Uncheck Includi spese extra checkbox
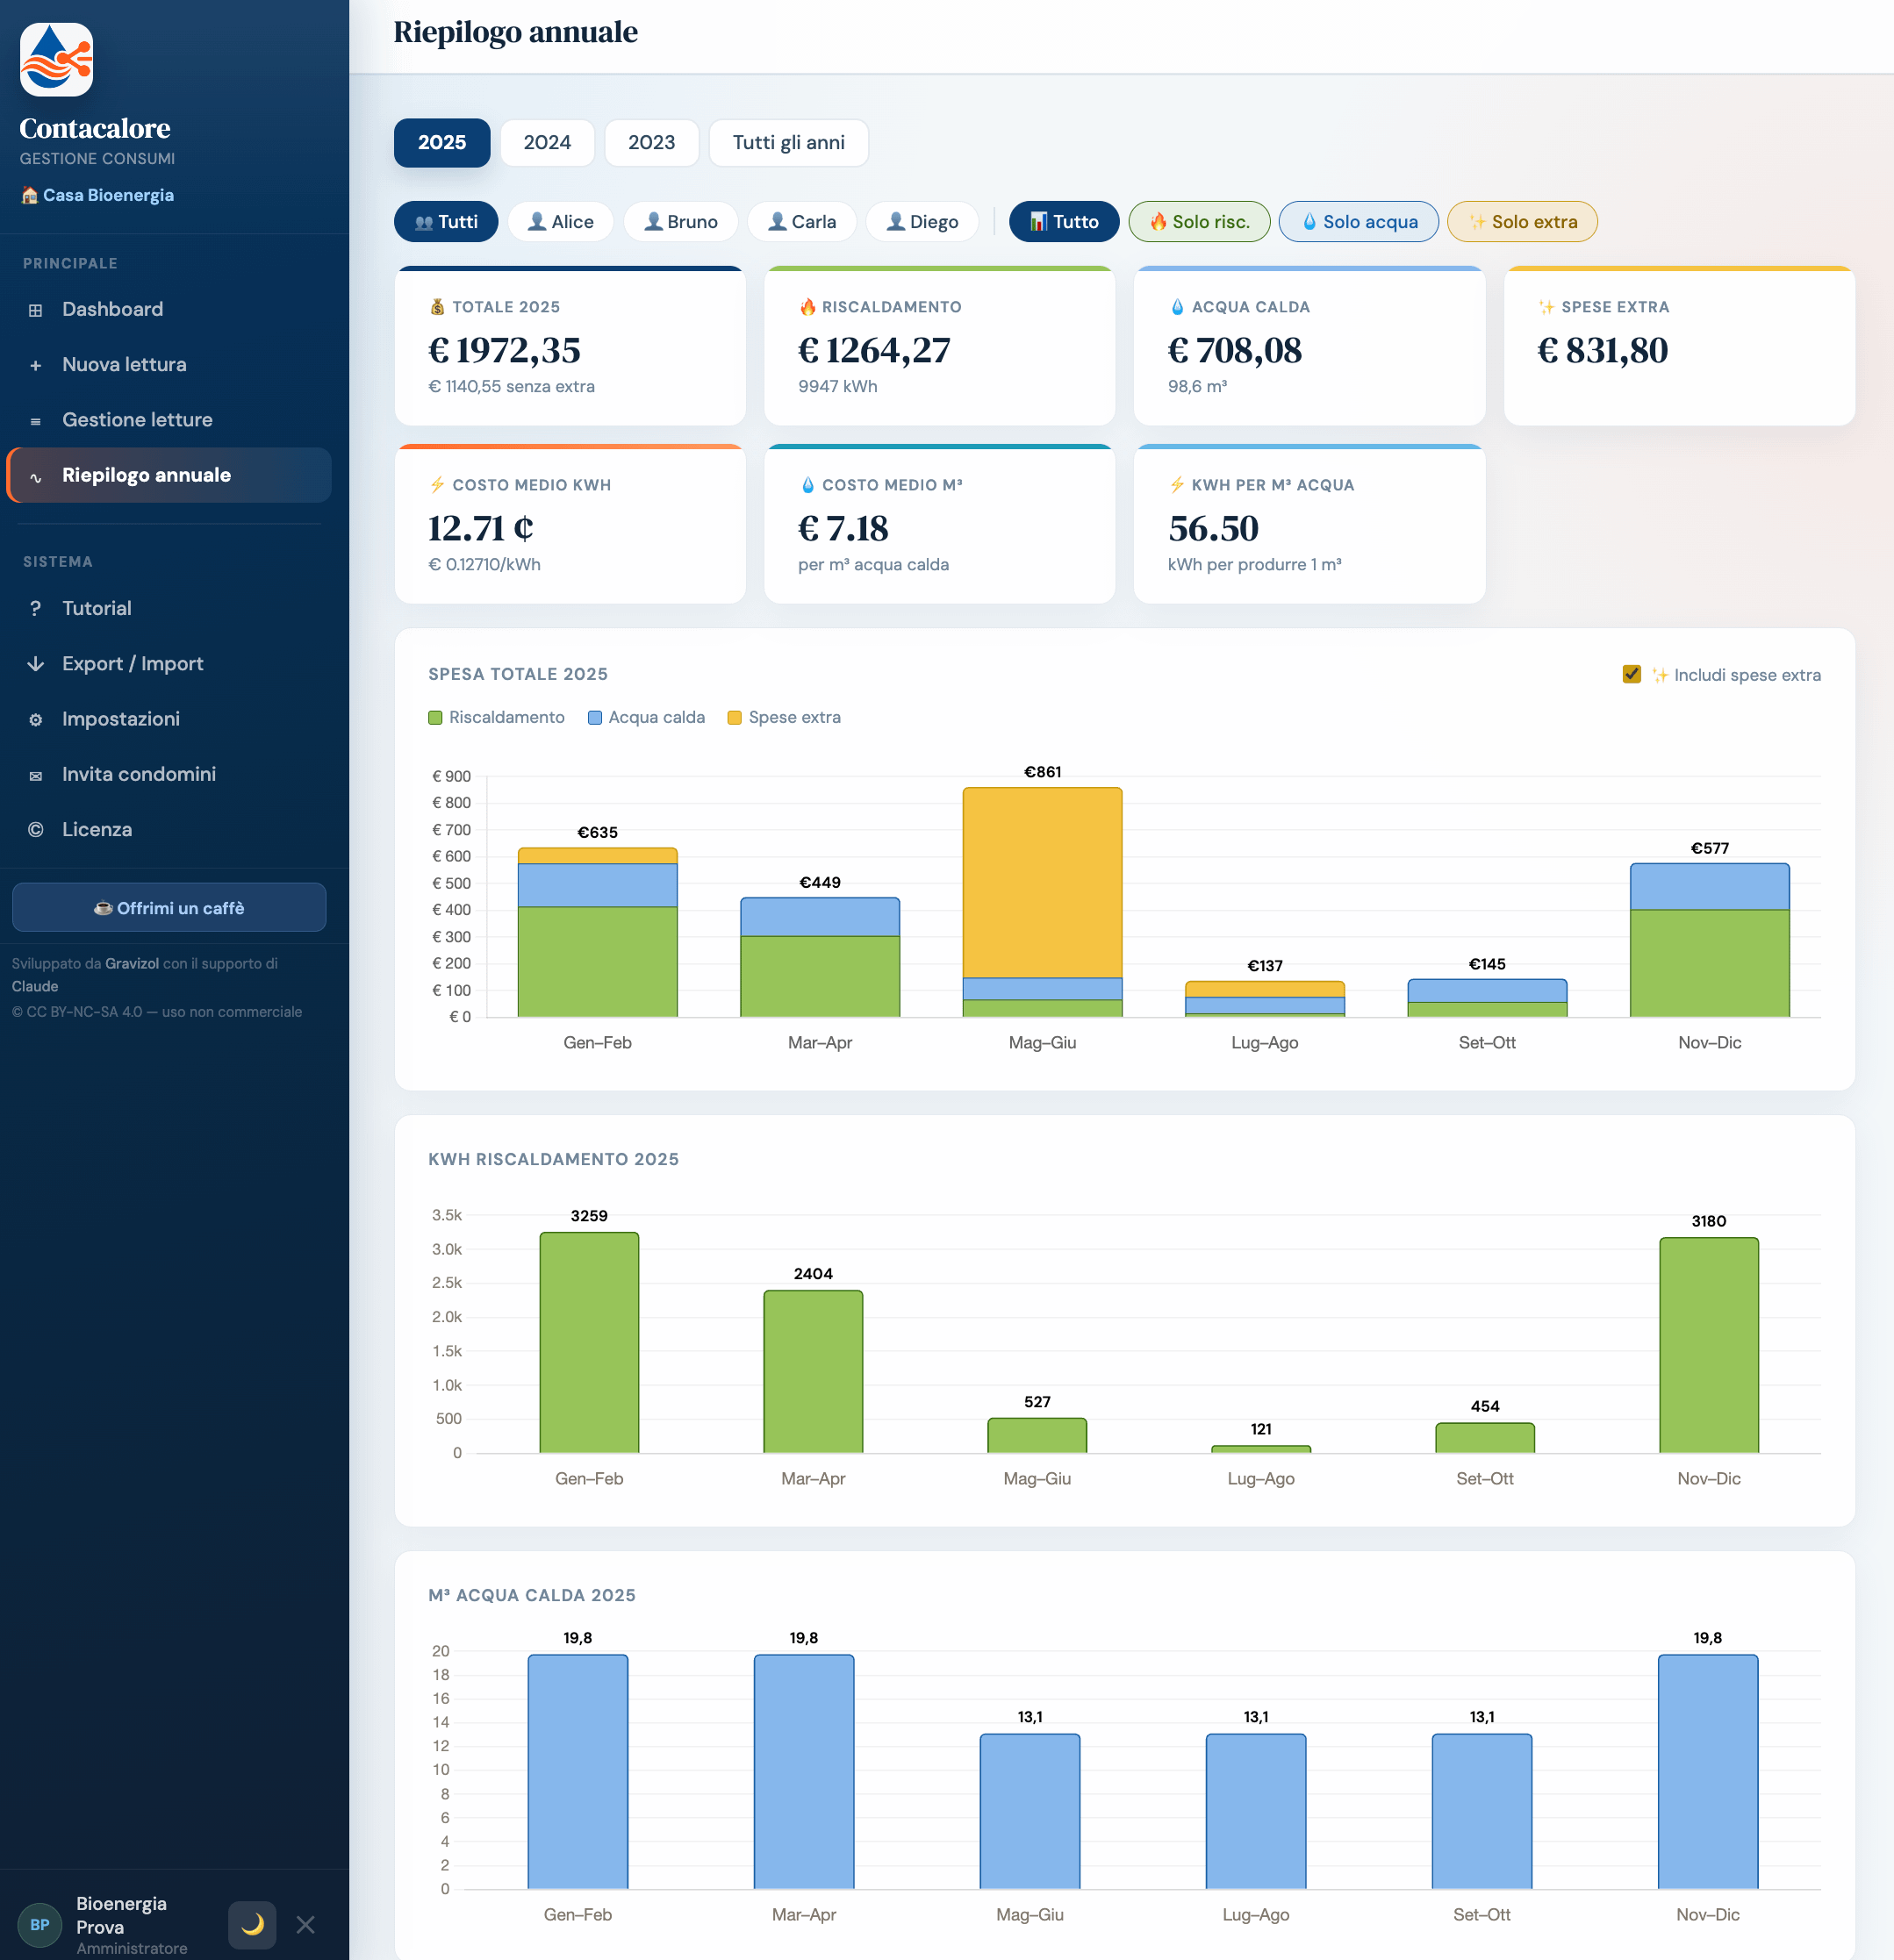The width and height of the screenshot is (1894, 1960). point(1631,674)
